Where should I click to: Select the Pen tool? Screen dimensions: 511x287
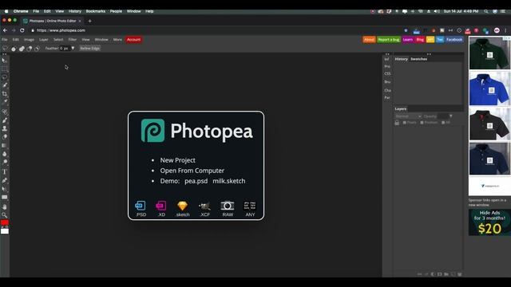tap(5, 180)
